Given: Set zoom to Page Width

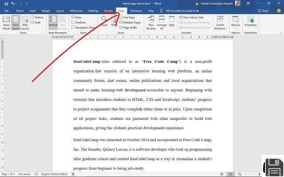Looking at the screenshot, I should [x=128, y=27].
